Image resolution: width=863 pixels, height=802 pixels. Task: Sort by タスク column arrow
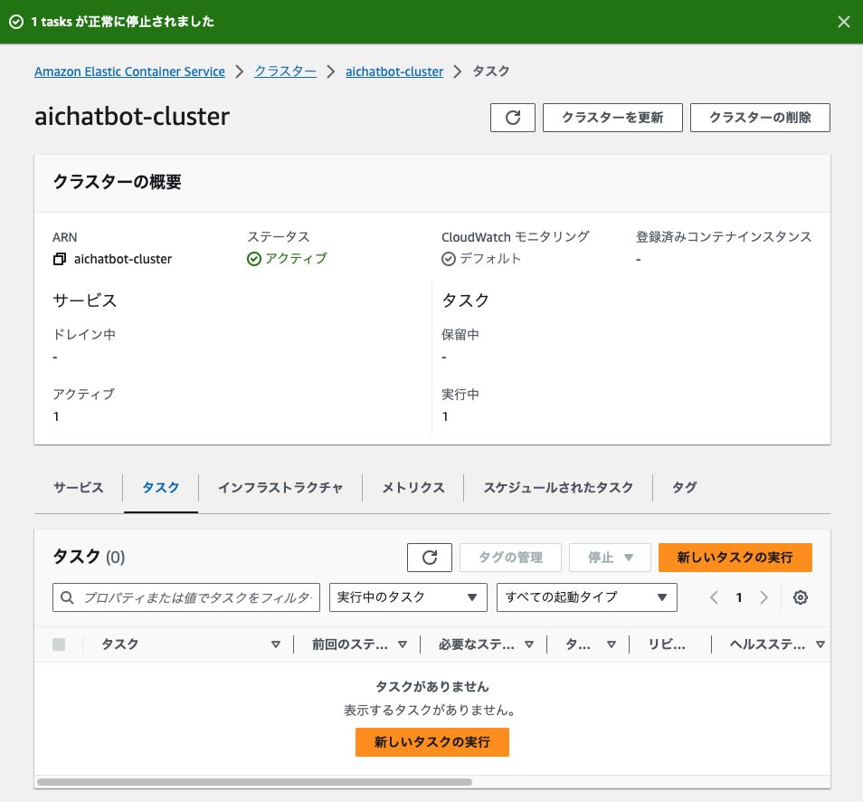click(x=276, y=644)
